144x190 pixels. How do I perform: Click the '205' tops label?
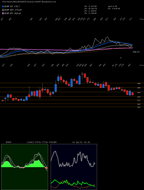pyautogui.click(x=95, y=19)
